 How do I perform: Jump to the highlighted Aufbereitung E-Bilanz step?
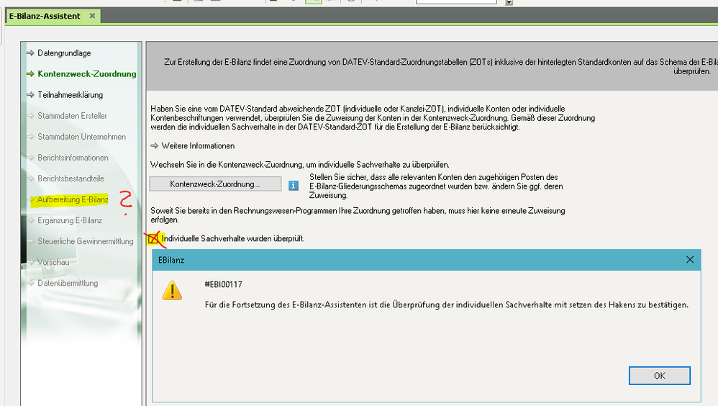pyautogui.click(x=73, y=199)
